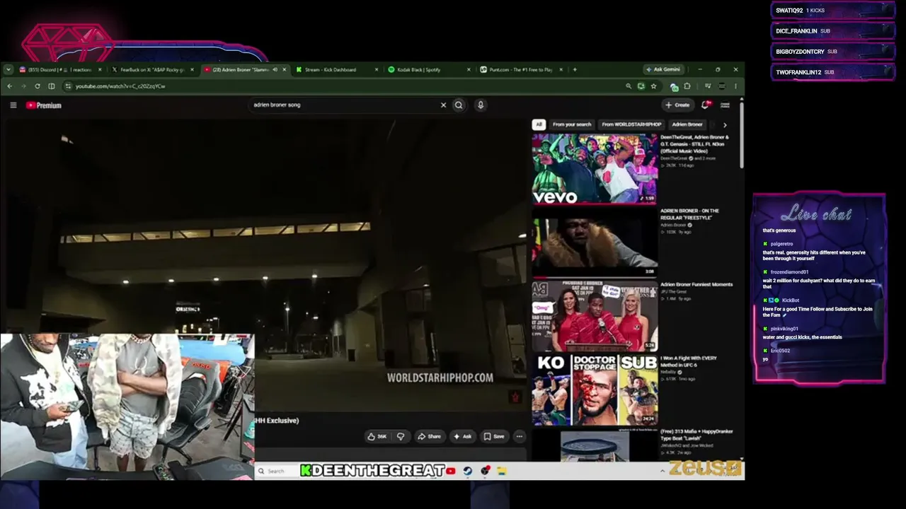Like the video with thumbs up
Viewport: 906px width, 509px height.
(377, 436)
